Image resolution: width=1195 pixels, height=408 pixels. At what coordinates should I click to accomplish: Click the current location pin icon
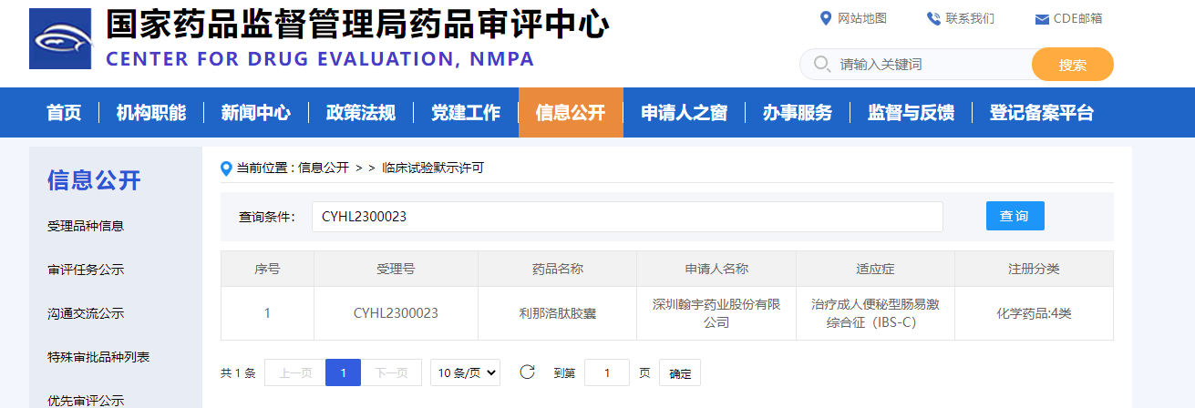pyautogui.click(x=227, y=168)
